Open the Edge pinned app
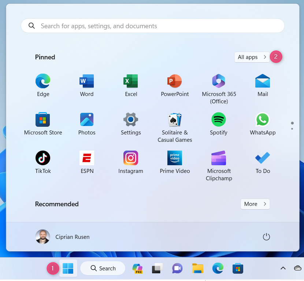 [43, 85]
